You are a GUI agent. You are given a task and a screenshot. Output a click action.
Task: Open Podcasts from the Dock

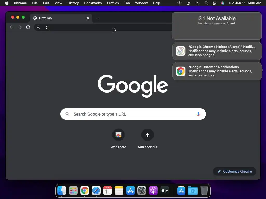click(x=153, y=190)
